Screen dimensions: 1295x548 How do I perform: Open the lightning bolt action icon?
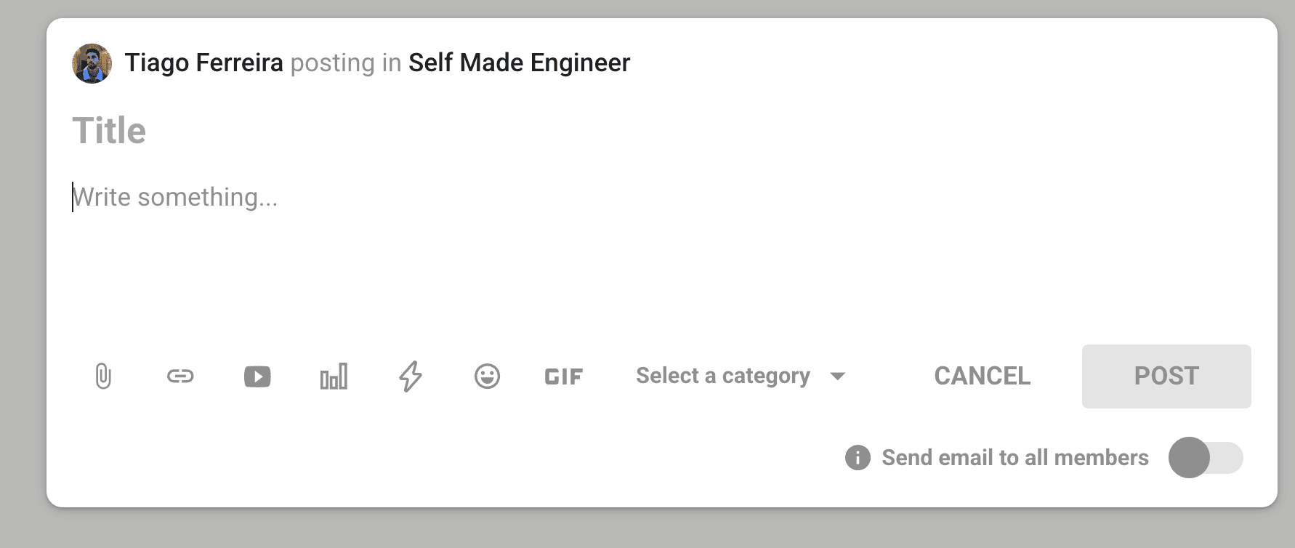(411, 376)
